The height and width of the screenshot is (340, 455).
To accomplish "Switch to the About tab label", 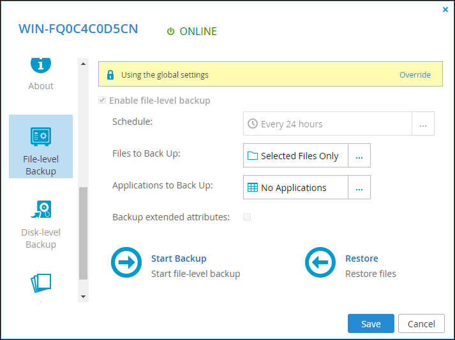I will pyautogui.click(x=41, y=86).
